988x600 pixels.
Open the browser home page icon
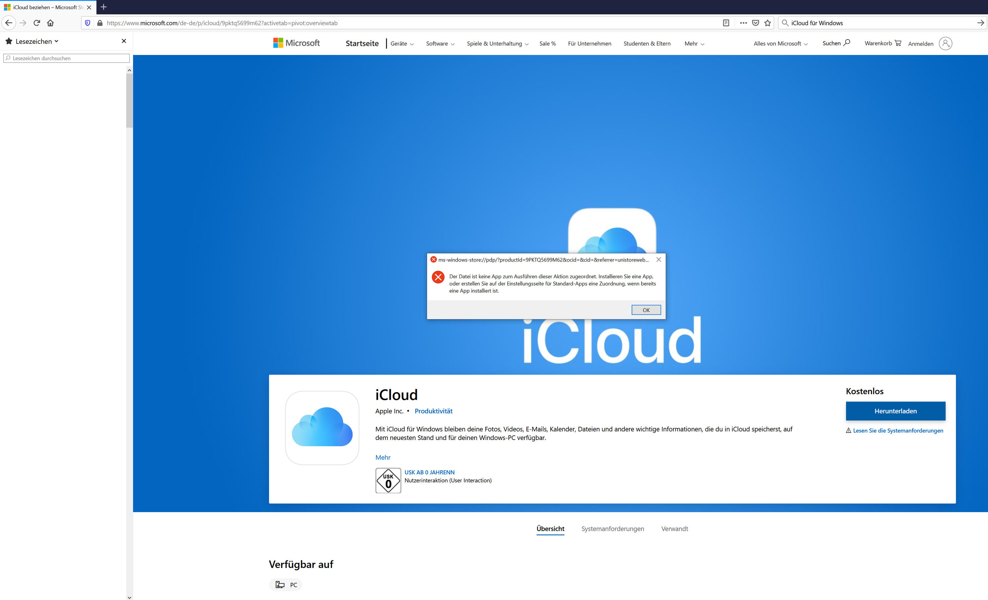pos(50,23)
